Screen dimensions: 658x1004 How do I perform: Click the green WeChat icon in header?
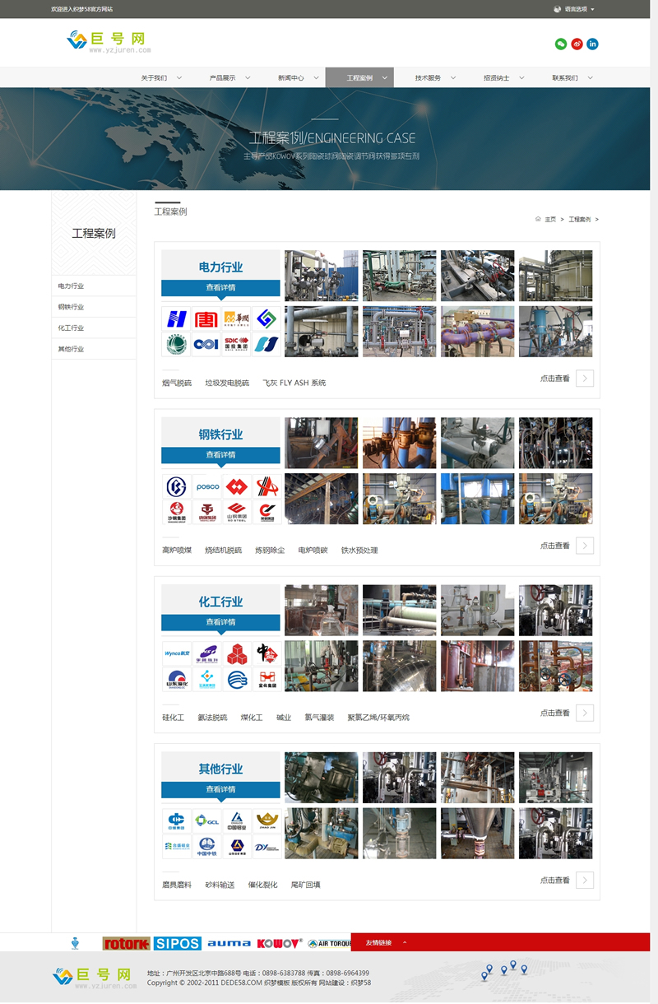(x=561, y=44)
